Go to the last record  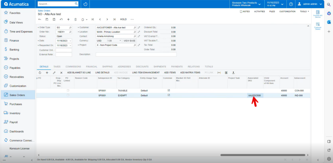114,19
